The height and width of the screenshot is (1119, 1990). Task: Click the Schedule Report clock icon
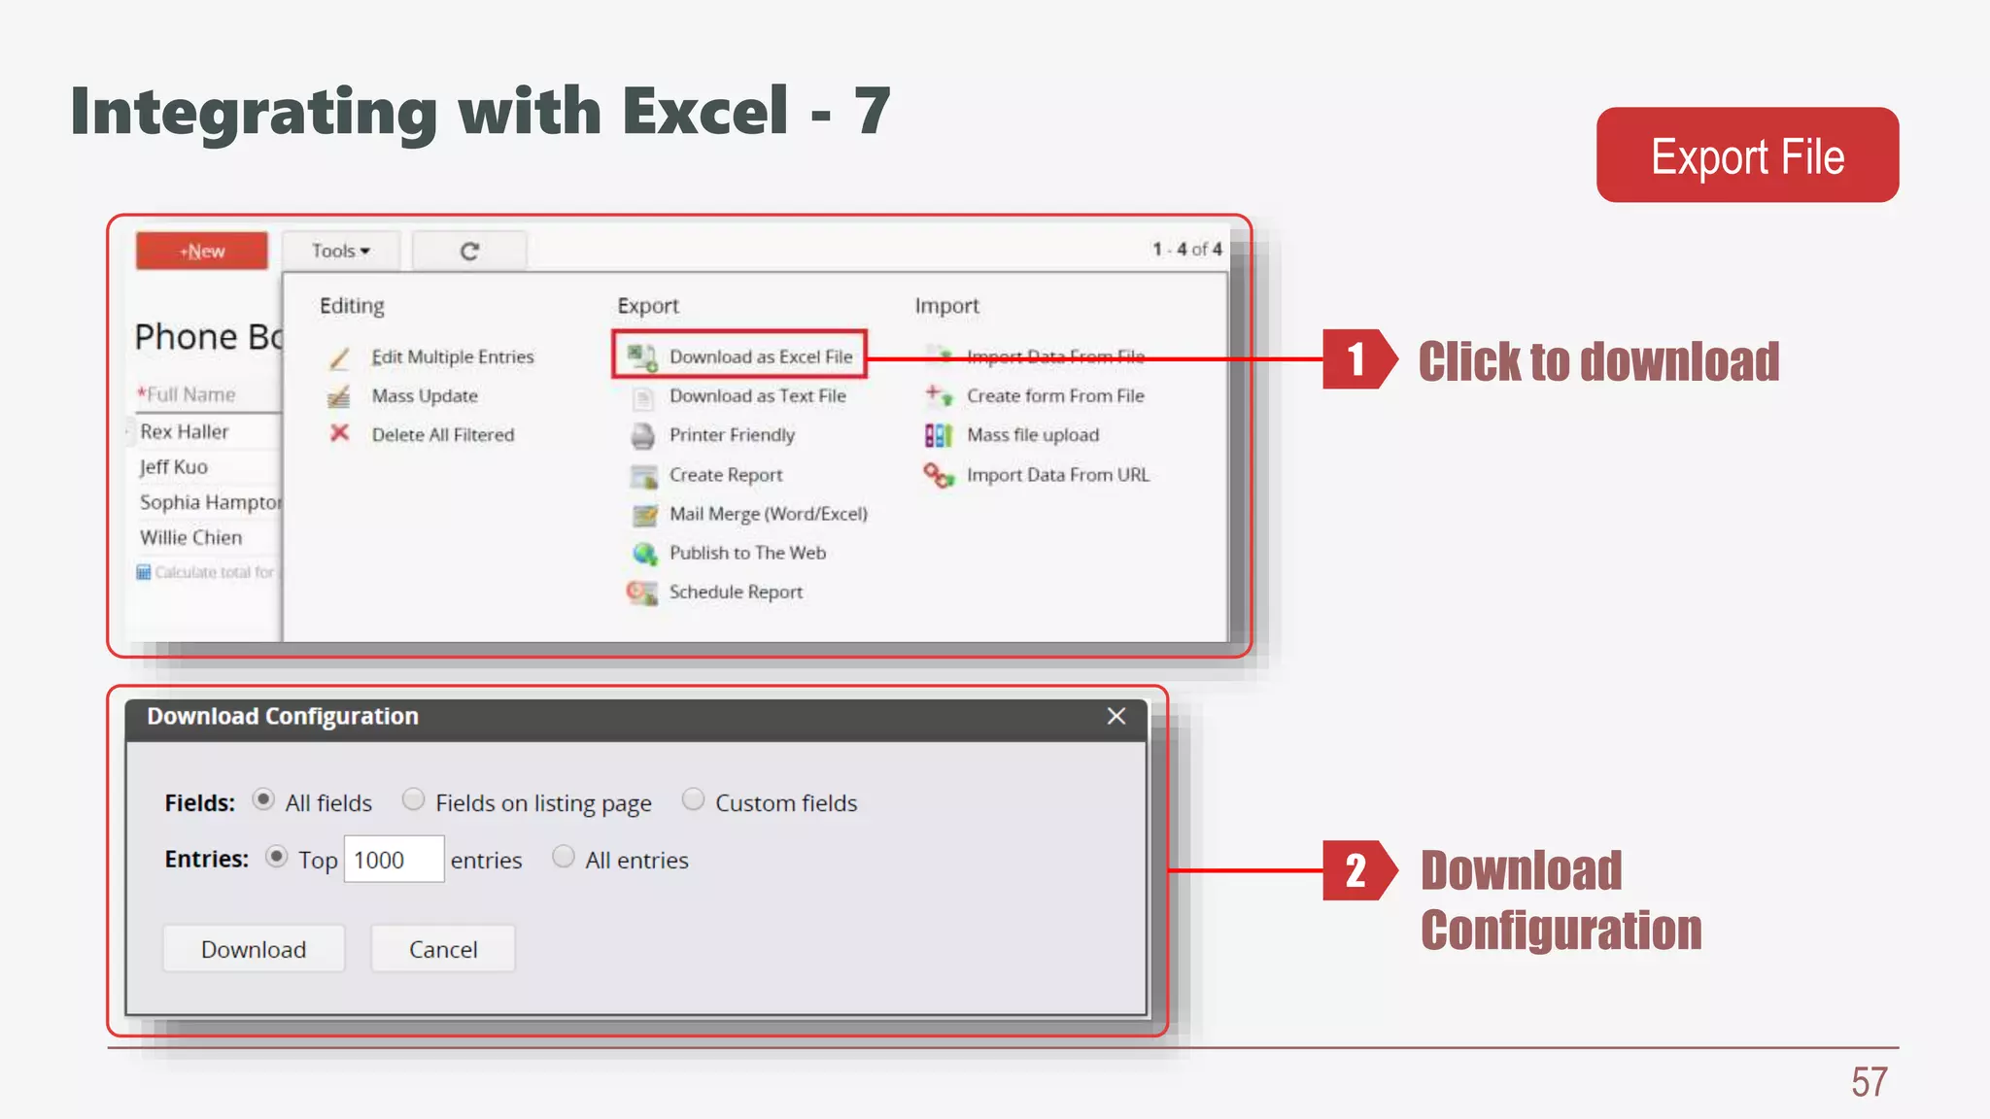pyautogui.click(x=641, y=592)
